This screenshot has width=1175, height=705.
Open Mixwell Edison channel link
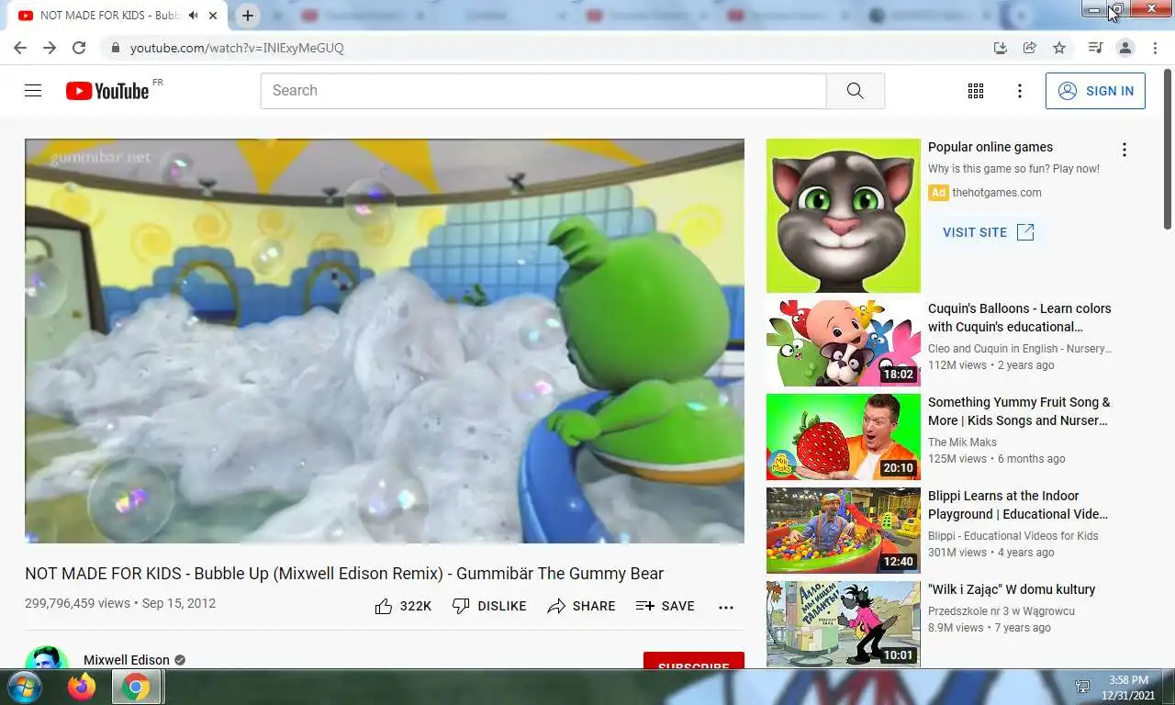[127, 660]
